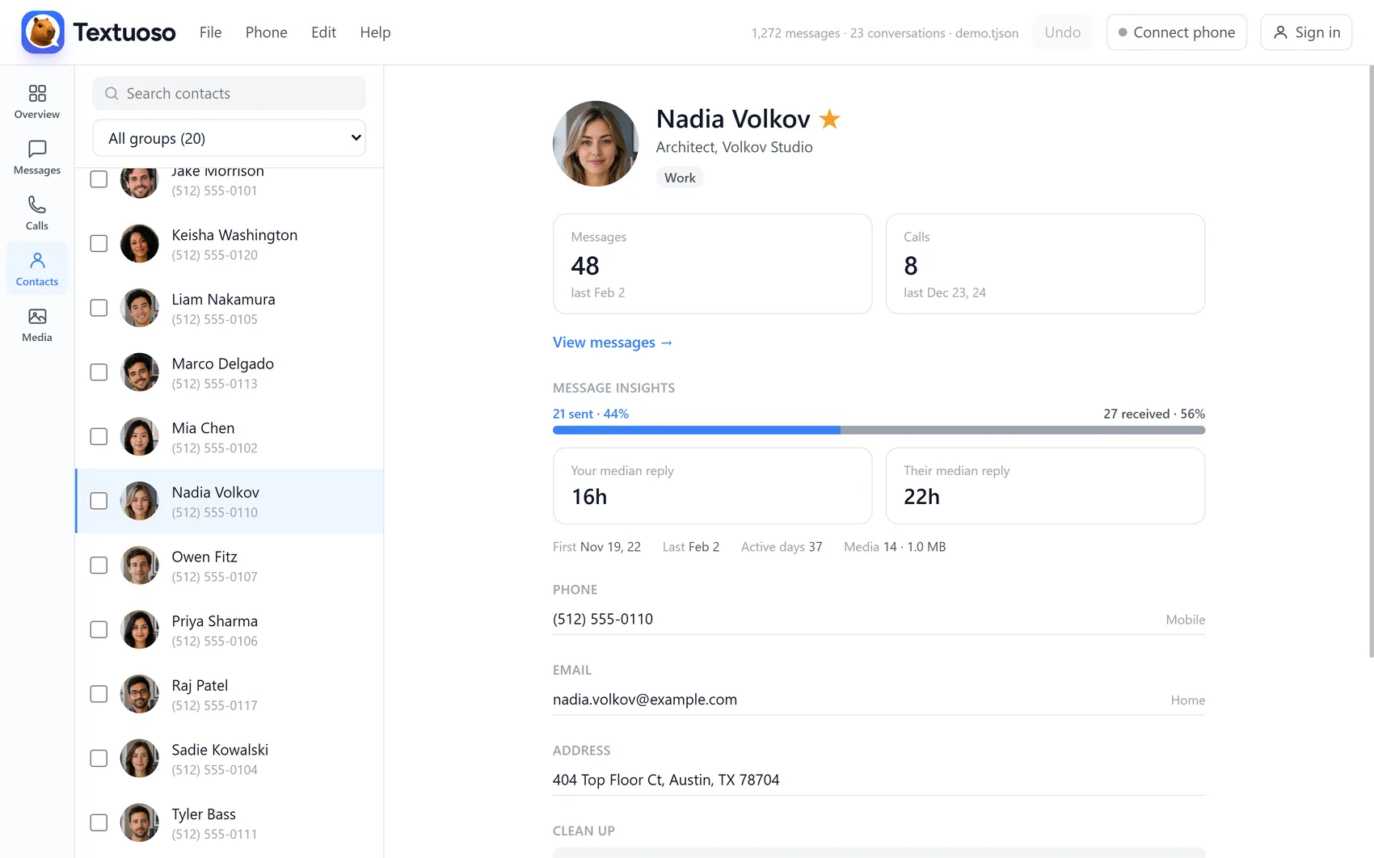
Task: Click the Home email type label
Action: click(x=1187, y=700)
